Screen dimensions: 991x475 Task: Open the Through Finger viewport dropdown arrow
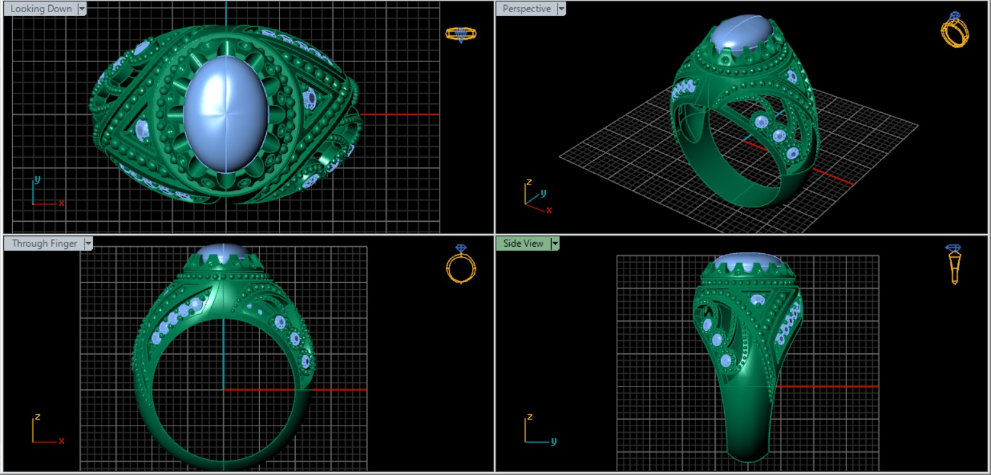click(88, 244)
